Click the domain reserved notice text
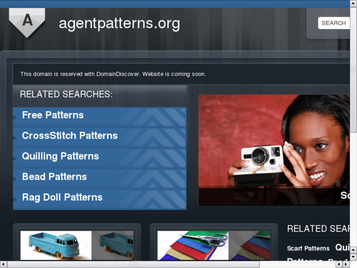 click(113, 74)
